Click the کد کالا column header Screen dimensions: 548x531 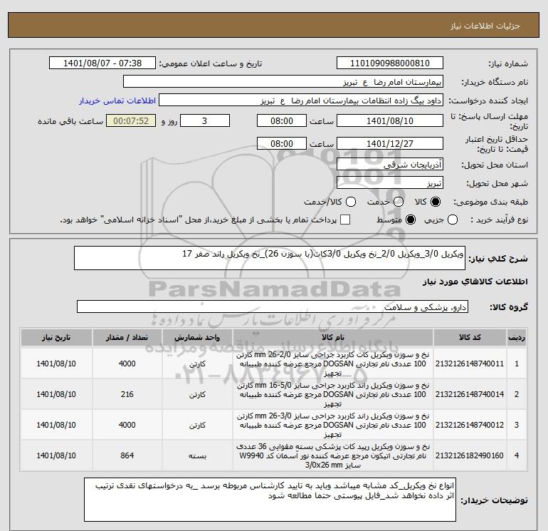click(x=470, y=337)
